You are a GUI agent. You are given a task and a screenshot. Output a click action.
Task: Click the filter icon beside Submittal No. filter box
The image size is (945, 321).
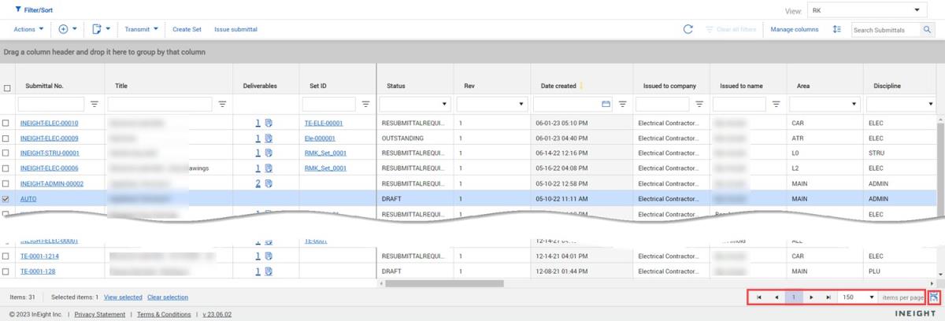[94, 104]
